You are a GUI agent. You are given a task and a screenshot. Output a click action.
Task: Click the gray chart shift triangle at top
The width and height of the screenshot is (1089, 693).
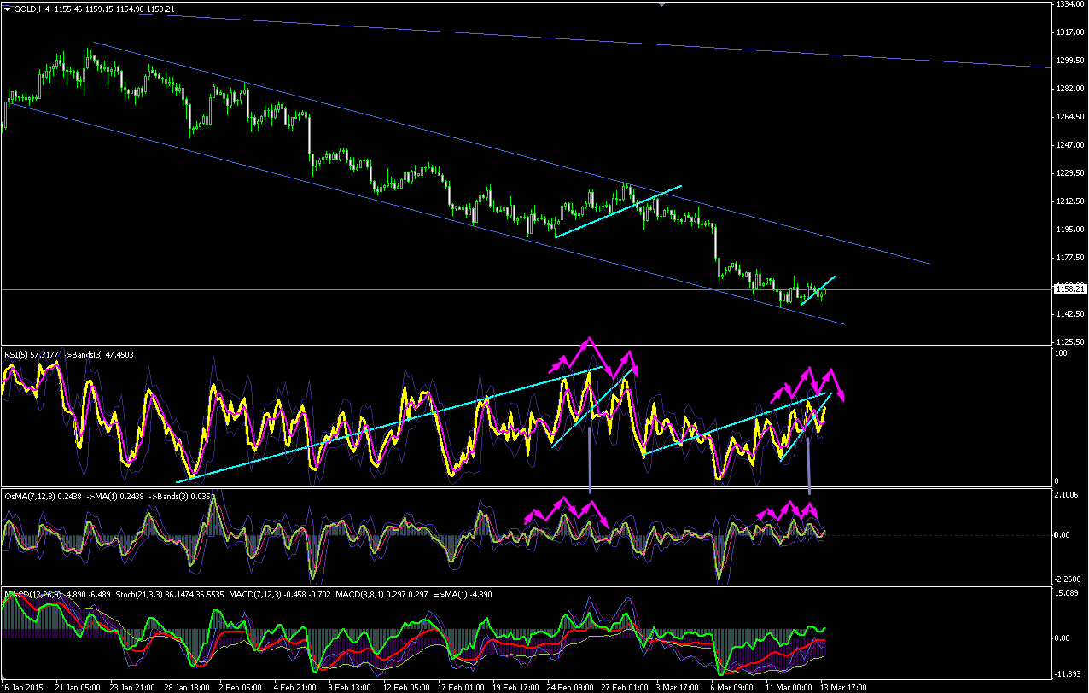point(661,4)
